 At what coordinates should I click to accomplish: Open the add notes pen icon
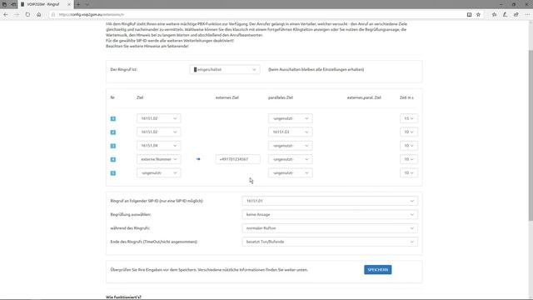coord(506,15)
